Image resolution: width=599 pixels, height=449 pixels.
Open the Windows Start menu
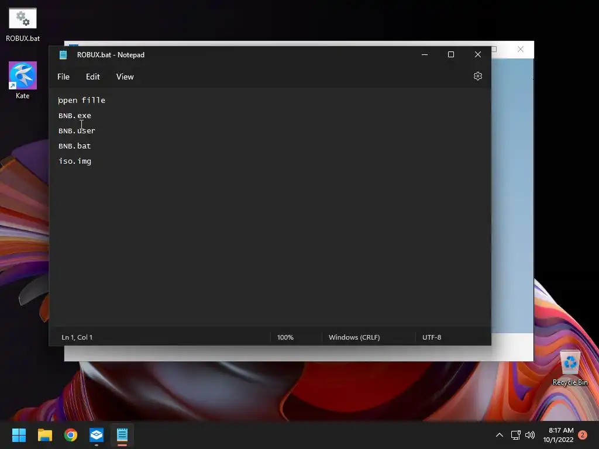click(19, 435)
